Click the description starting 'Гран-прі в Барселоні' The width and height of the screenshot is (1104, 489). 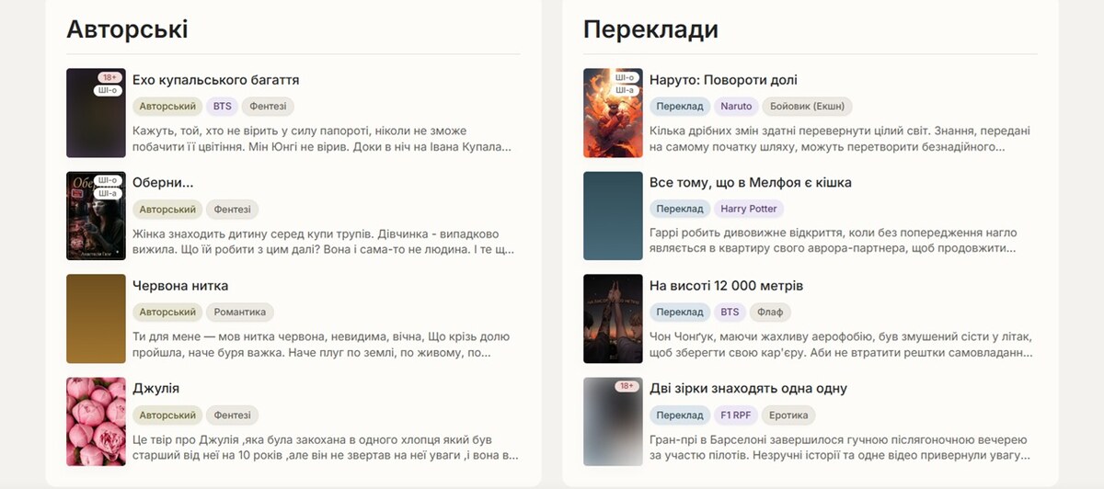840,448
